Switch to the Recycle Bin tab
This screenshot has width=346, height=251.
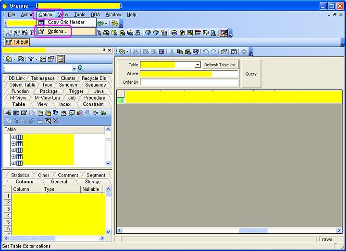(94, 78)
